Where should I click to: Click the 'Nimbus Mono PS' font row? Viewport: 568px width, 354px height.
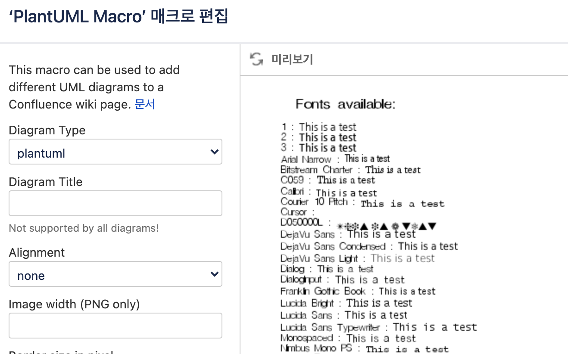[365, 349]
